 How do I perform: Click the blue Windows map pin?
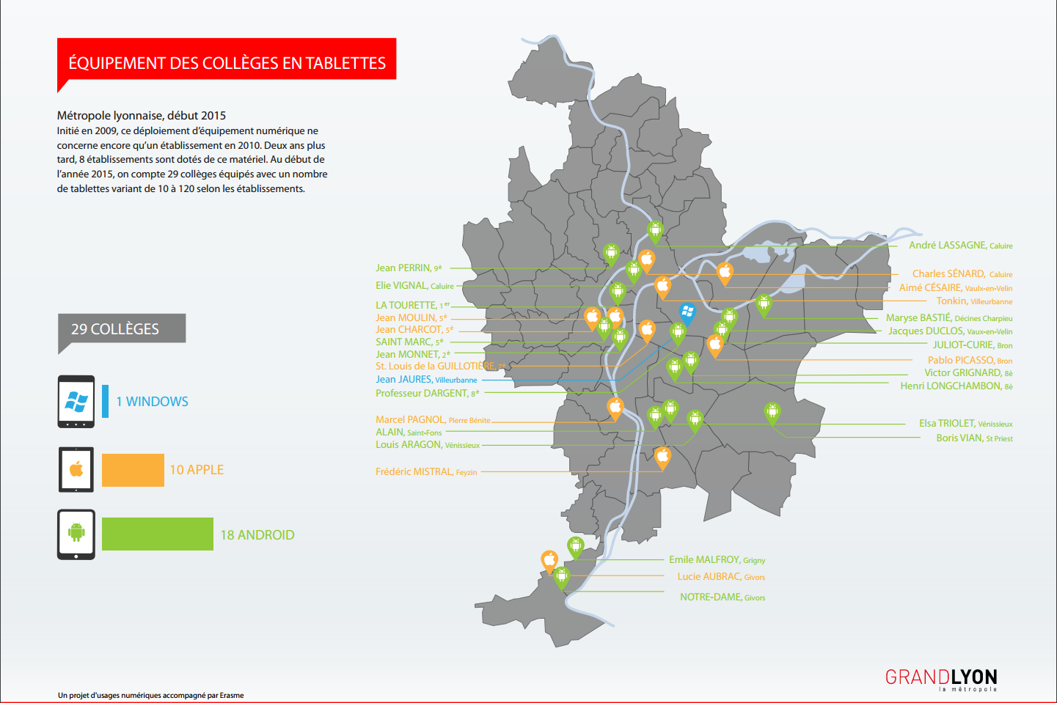tap(687, 312)
